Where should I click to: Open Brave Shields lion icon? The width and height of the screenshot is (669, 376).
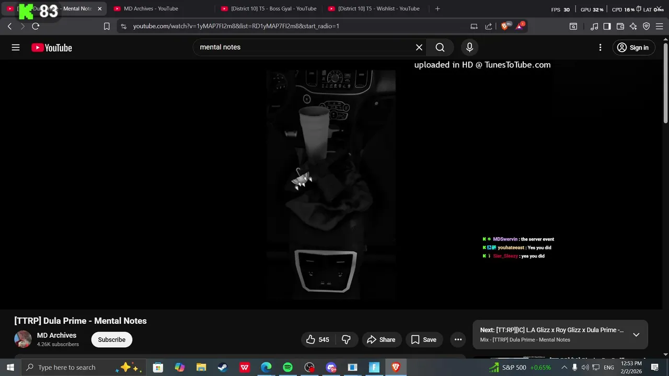pos(505,26)
